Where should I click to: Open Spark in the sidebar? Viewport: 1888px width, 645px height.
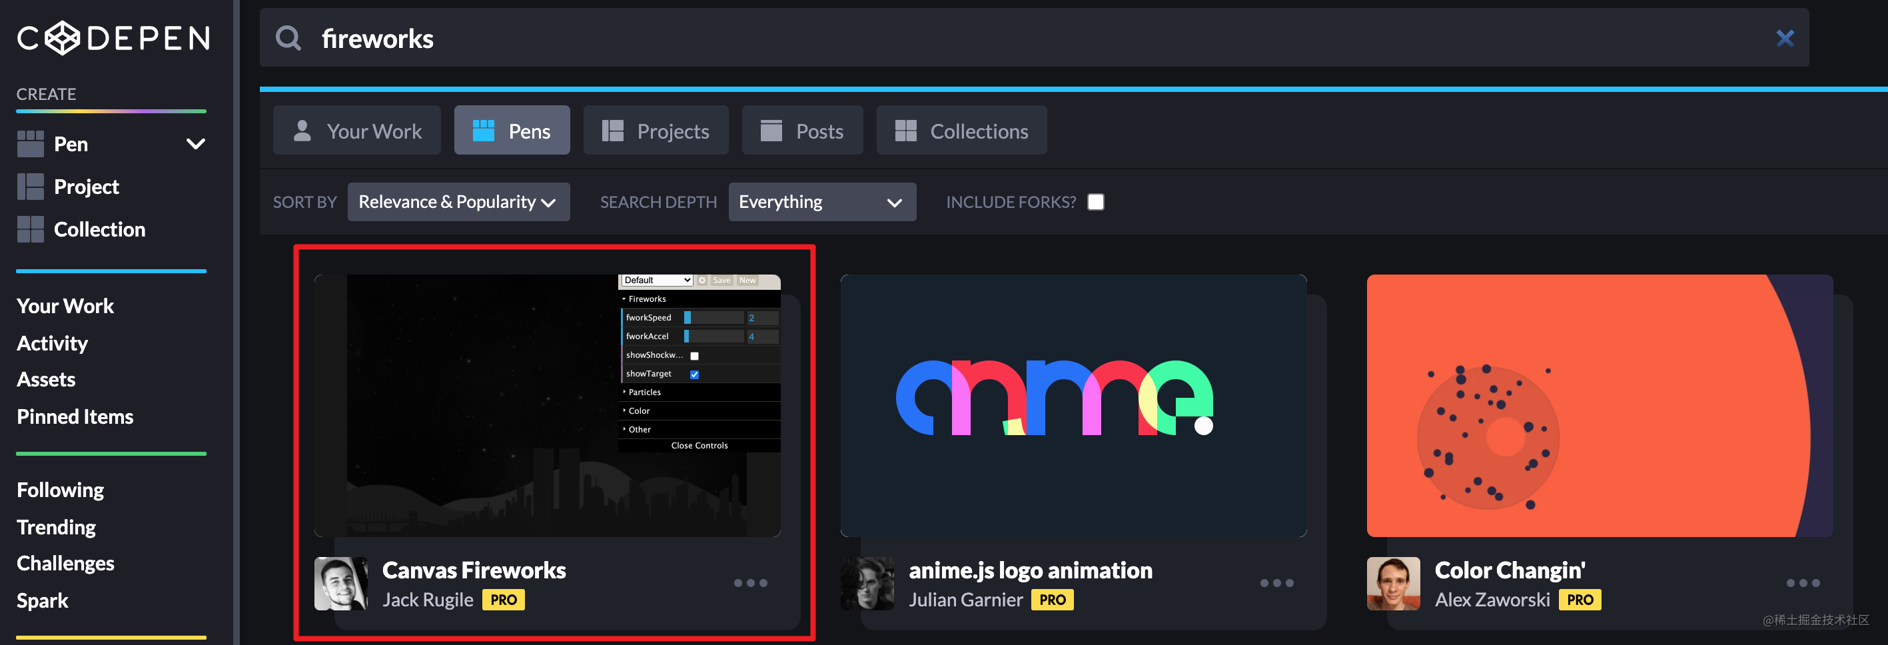click(x=43, y=600)
